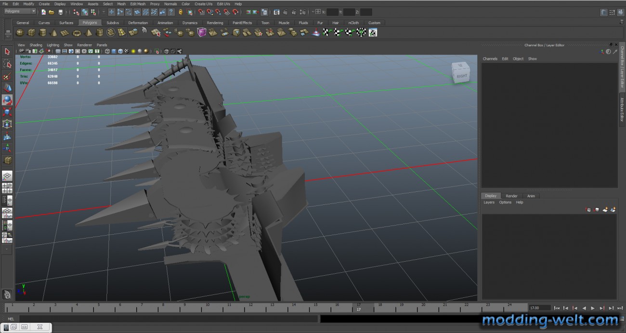Click the Open scene folder icon
This screenshot has width=626, height=333.
(52, 12)
